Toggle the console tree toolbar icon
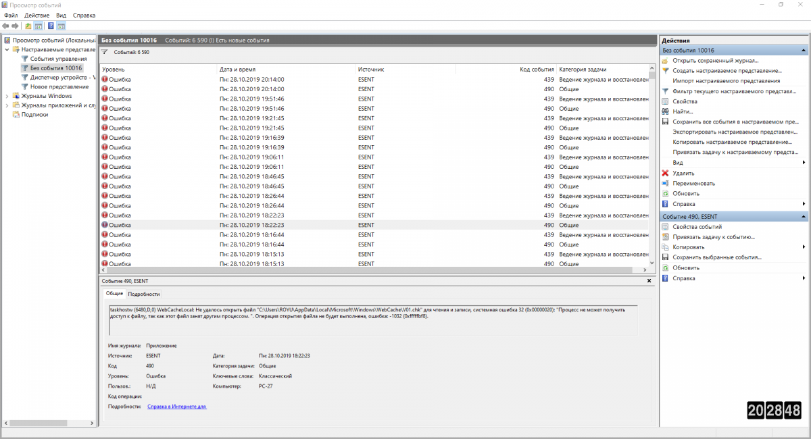This screenshot has height=439, width=811. click(39, 26)
